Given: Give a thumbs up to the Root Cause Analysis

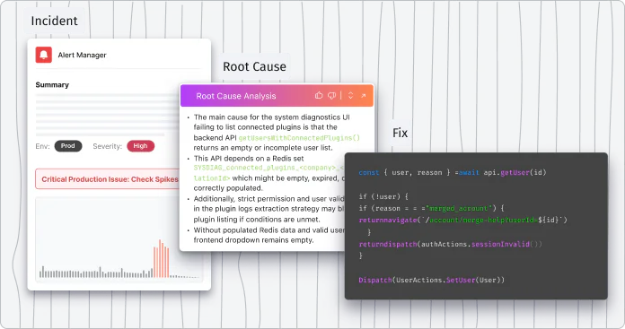Looking at the screenshot, I should point(319,96).
